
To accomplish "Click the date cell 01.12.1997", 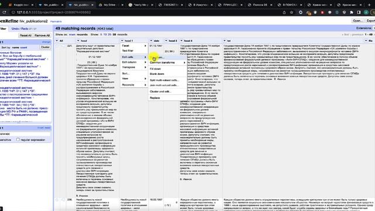I will tap(156, 46).
